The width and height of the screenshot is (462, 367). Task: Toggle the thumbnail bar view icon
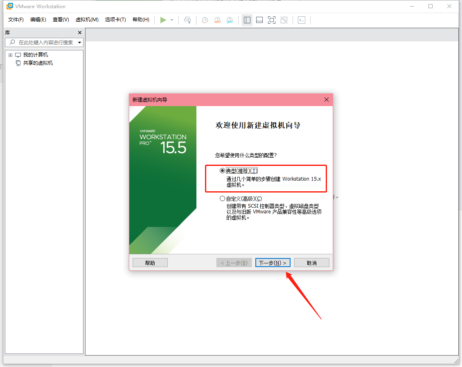click(x=259, y=20)
